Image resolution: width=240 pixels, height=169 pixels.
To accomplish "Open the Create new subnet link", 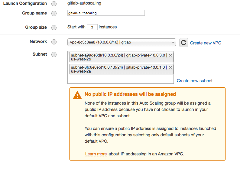I will [x=194, y=81].
